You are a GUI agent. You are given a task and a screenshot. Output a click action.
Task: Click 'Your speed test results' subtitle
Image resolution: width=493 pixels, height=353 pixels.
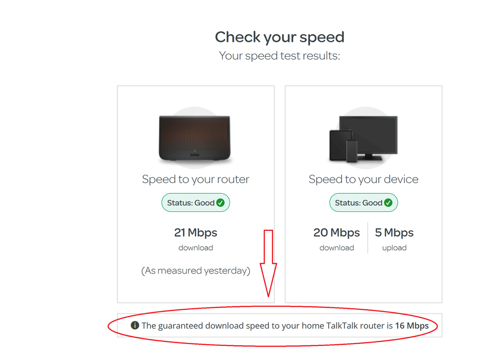[x=279, y=56]
